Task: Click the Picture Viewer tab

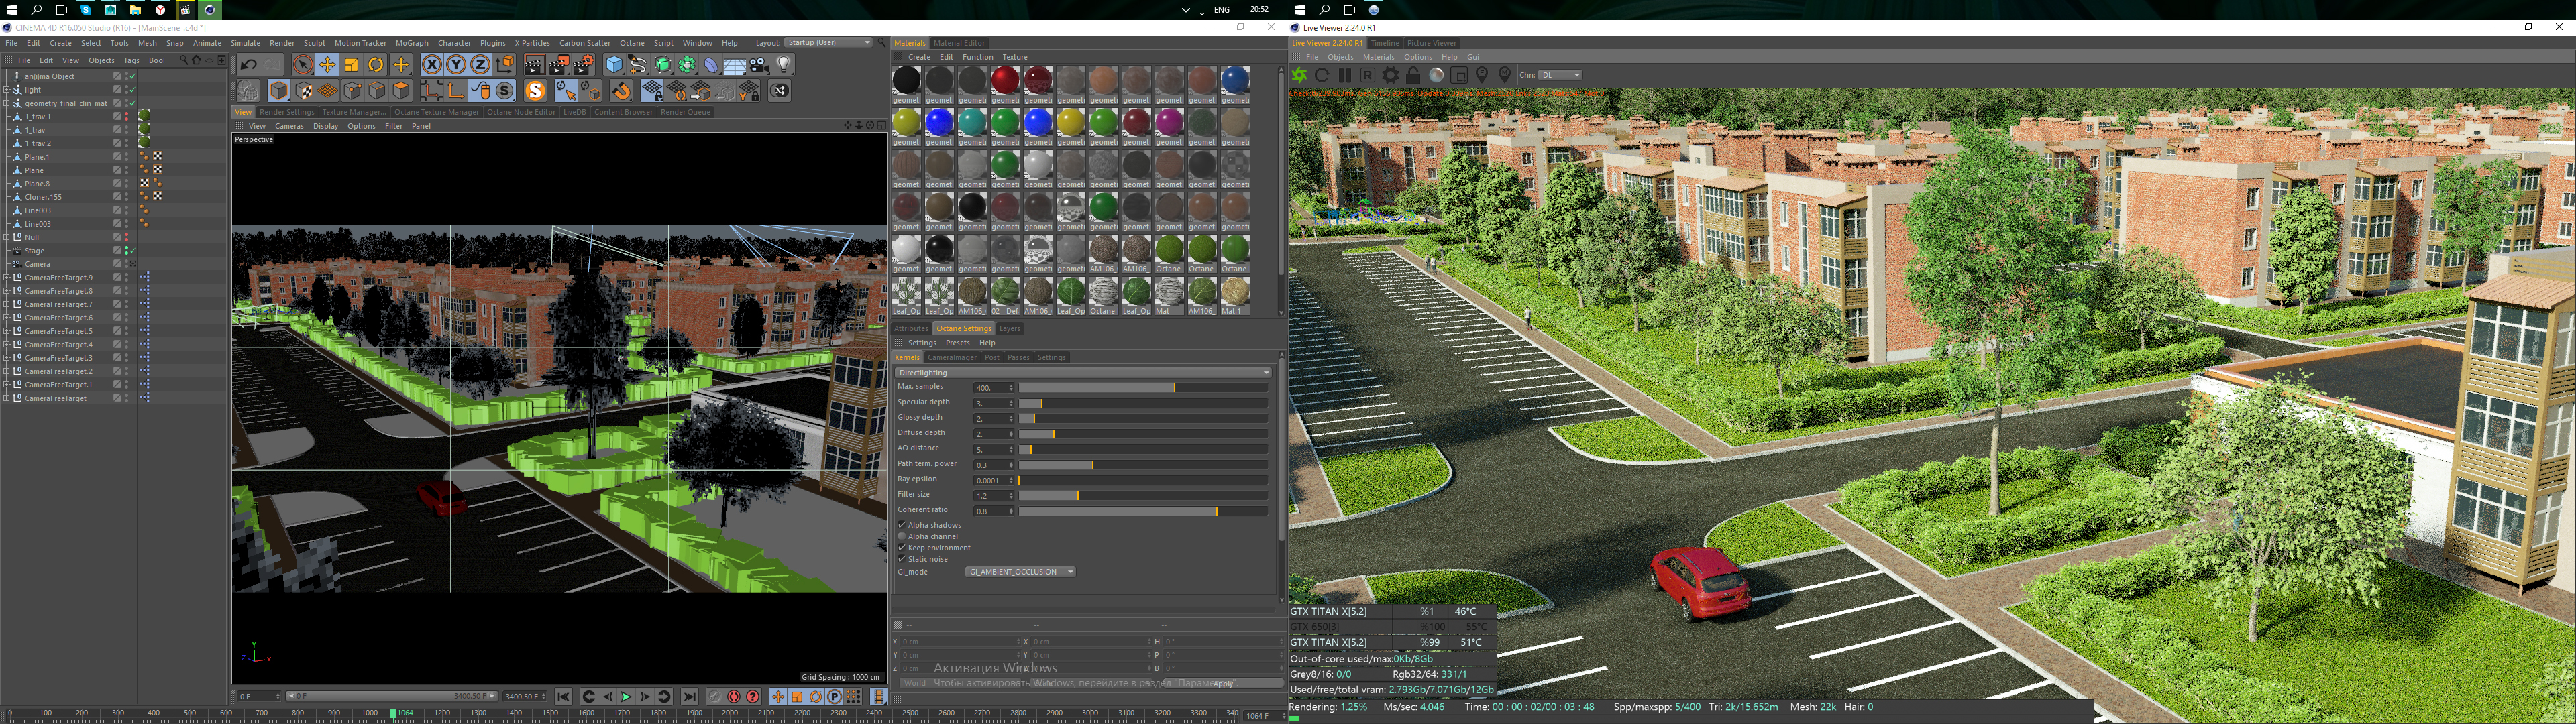Action: click(1431, 43)
